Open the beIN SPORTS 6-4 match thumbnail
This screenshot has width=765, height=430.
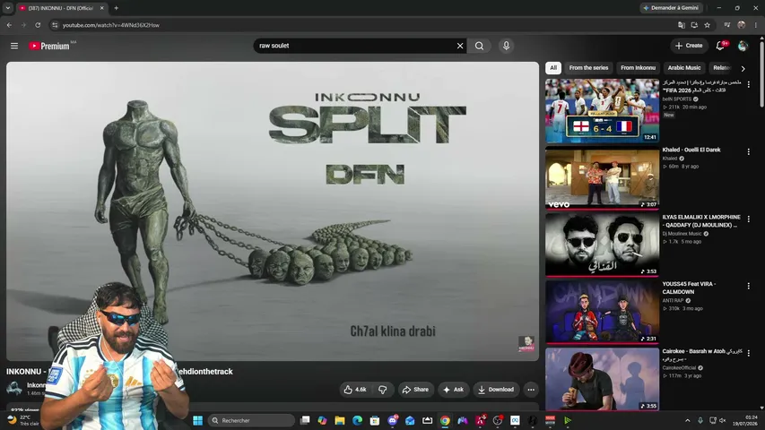[x=602, y=111]
